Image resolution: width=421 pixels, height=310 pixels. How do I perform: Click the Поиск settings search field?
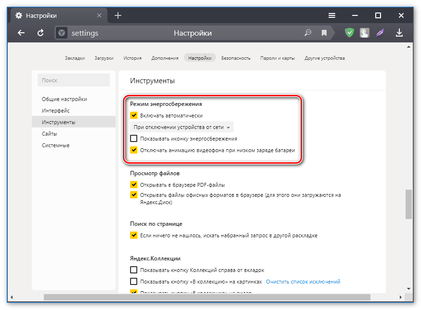[74, 80]
